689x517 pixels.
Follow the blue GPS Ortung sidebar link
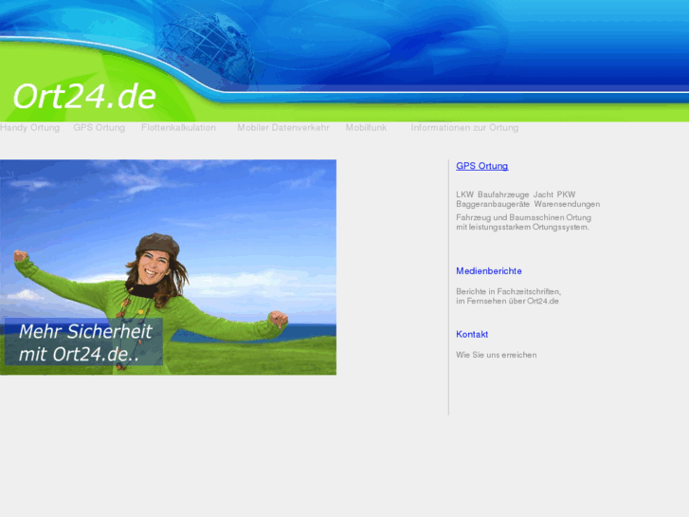[x=482, y=166]
